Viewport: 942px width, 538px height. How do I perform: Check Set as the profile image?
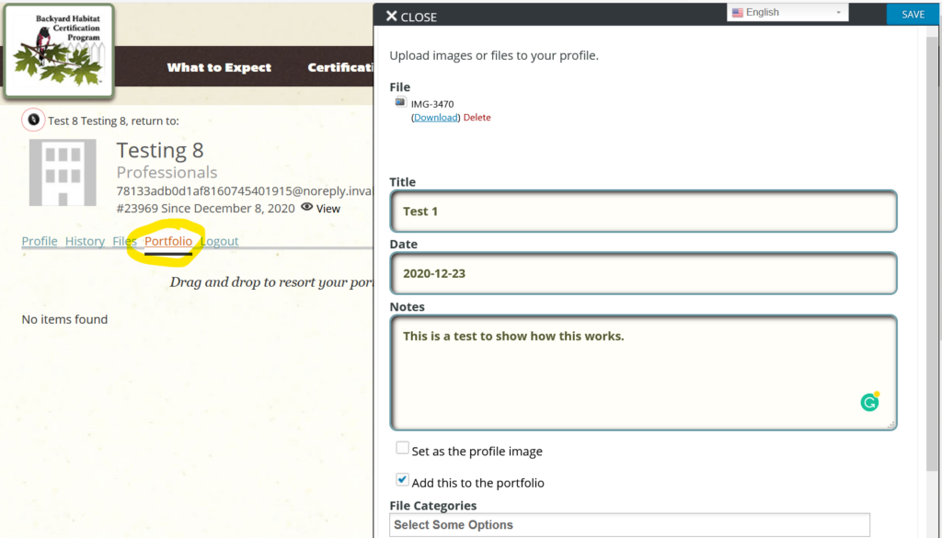click(x=403, y=448)
